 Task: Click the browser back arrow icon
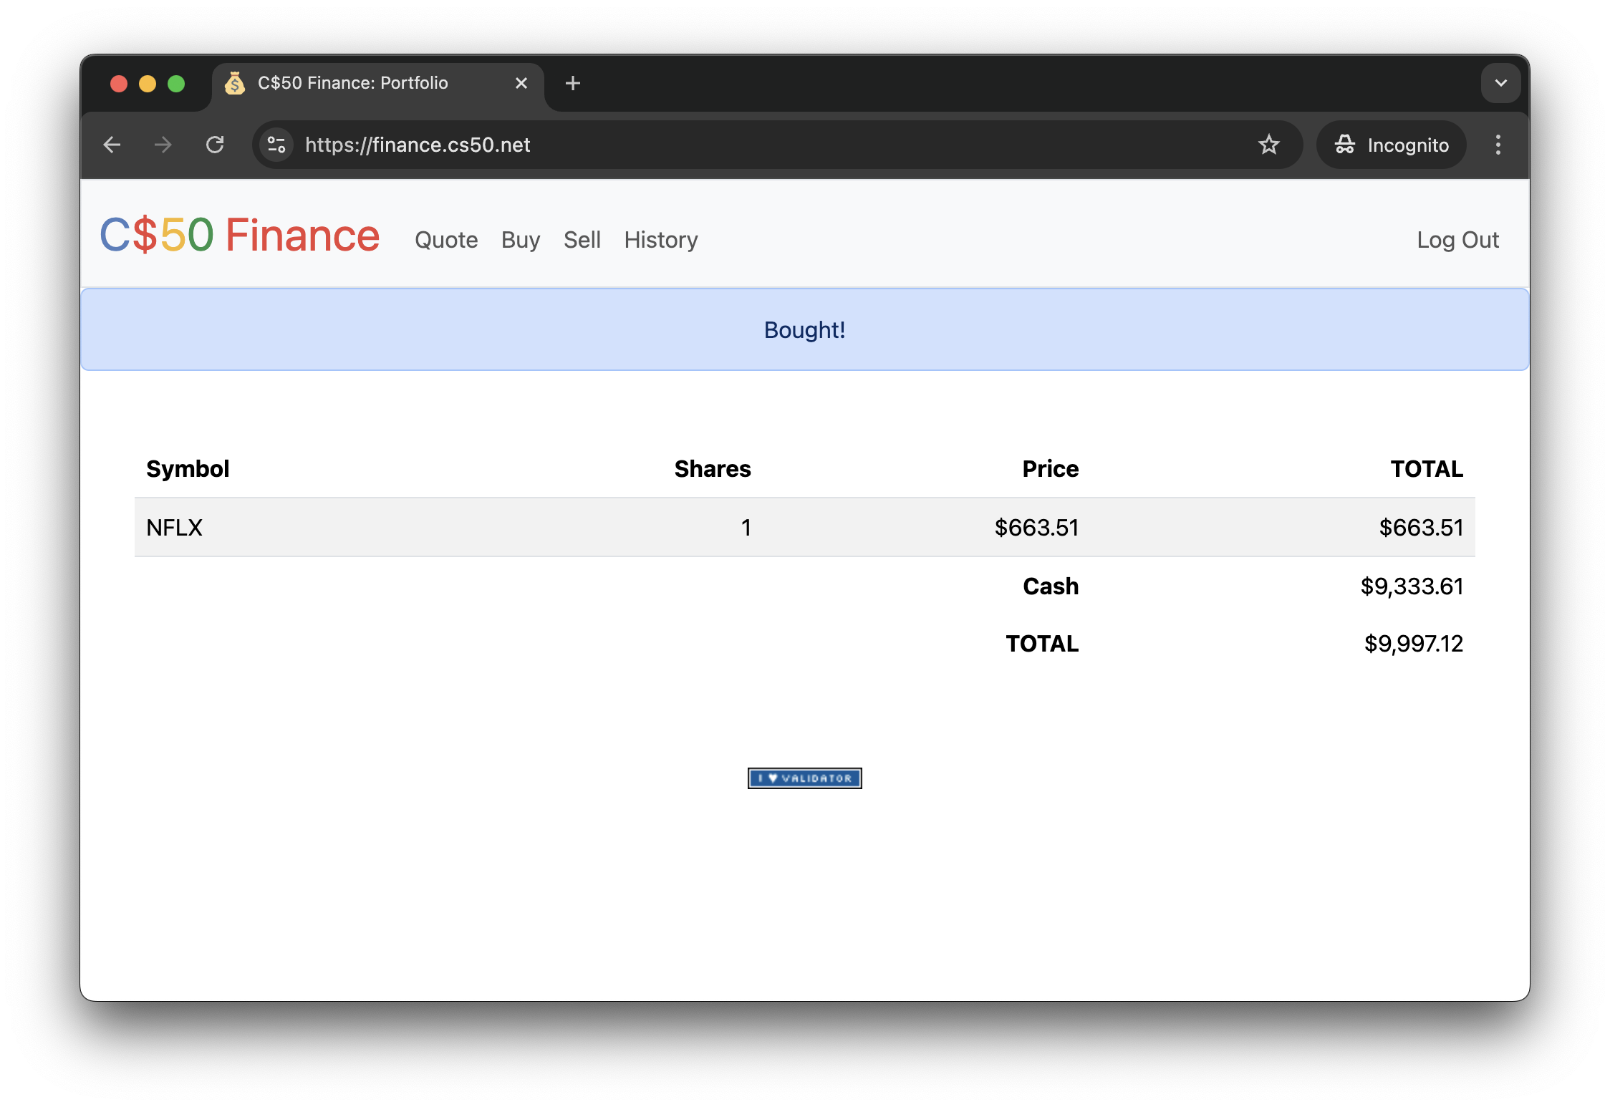(x=112, y=145)
